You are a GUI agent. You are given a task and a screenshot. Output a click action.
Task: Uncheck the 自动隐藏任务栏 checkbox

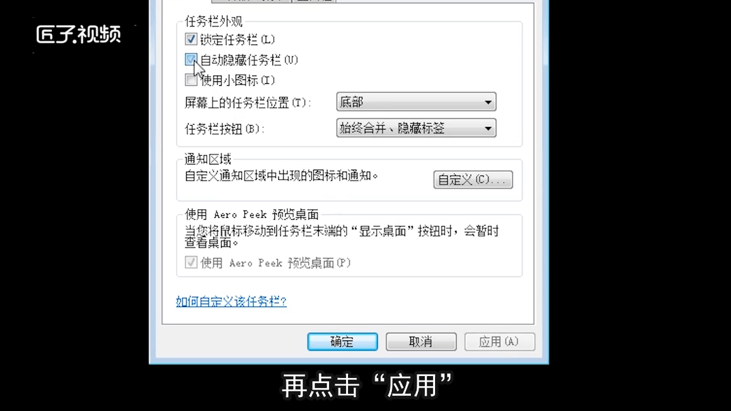click(x=191, y=60)
